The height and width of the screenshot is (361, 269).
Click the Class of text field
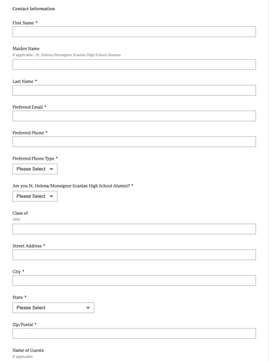point(134,229)
